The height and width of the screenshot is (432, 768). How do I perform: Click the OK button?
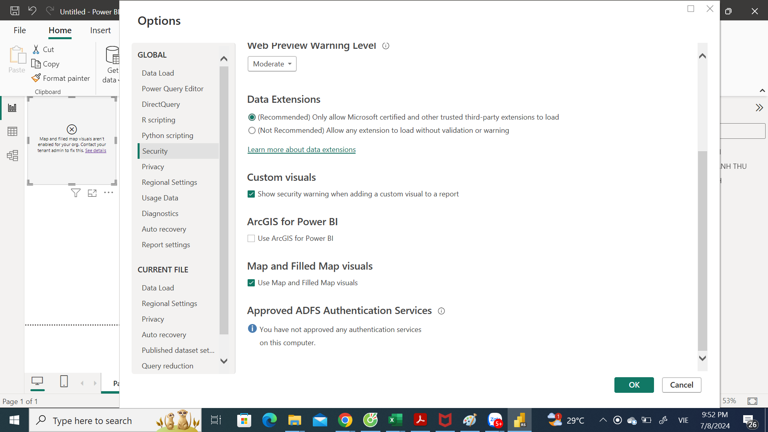click(634, 385)
